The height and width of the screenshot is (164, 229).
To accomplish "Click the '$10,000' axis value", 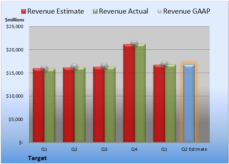I will 15,96.
